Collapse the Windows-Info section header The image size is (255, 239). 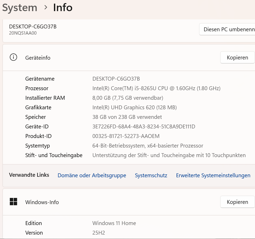click(x=129, y=202)
